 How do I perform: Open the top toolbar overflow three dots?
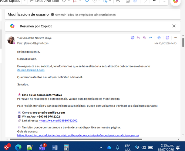click(x=155, y=1)
